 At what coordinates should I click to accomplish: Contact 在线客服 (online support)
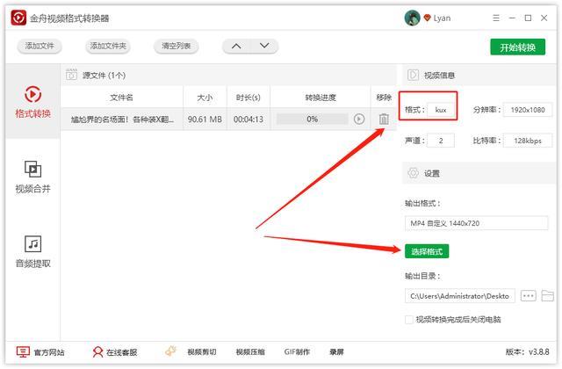pyautogui.click(x=115, y=352)
